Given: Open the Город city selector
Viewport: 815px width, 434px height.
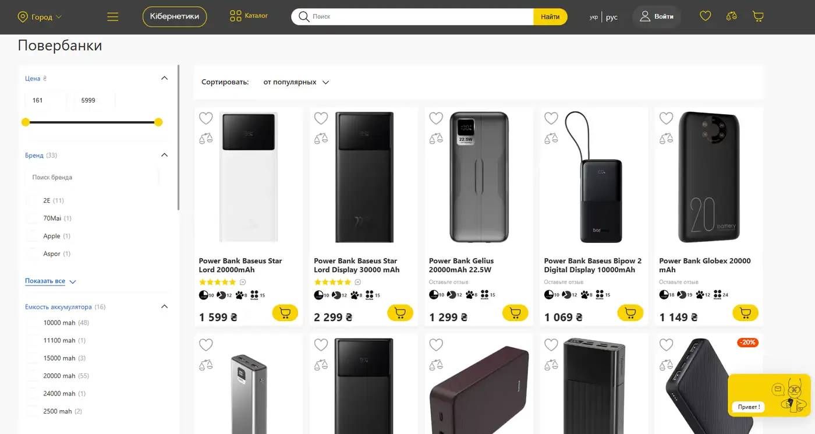Looking at the screenshot, I should click(40, 17).
